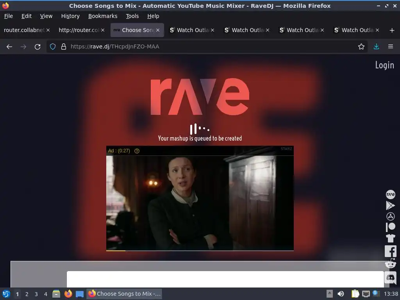Open the Bookmarks menu
The width and height of the screenshot is (400, 300).
(x=103, y=16)
